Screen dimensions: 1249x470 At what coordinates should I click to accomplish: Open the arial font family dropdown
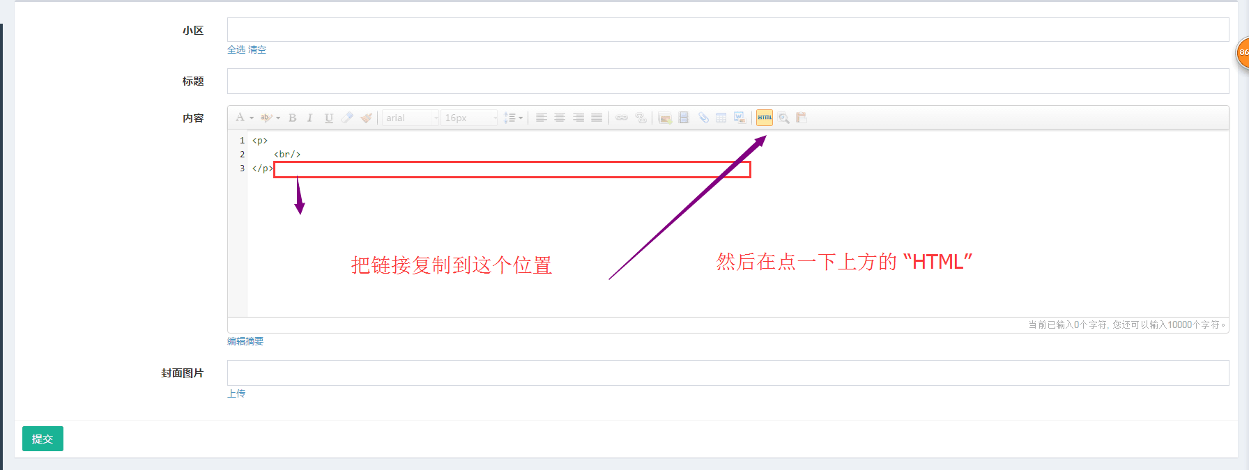click(411, 118)
